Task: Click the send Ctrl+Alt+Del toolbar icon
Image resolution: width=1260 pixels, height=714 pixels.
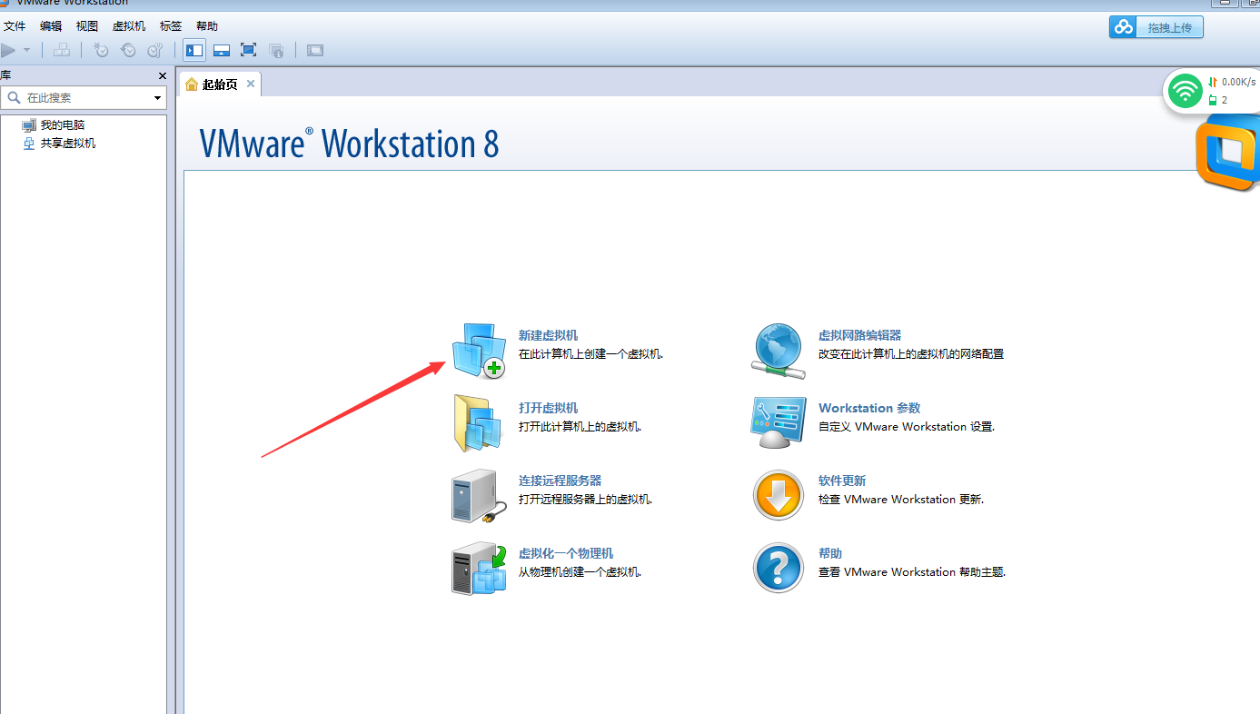Action: point(61,50)
